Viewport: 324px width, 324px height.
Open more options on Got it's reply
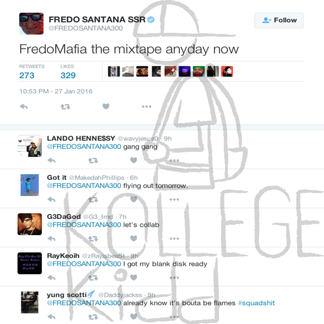point(174,199)
